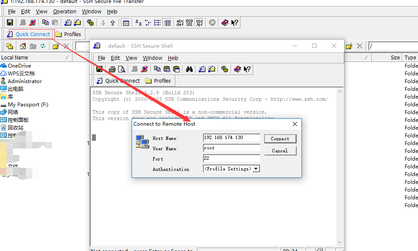Switch to Details view icon

(x=167, y=22)
